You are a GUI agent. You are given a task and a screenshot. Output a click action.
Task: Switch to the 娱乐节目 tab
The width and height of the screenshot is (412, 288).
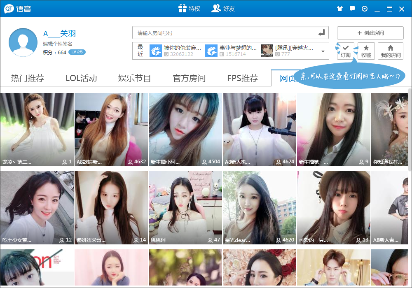[x=134, y=78]
